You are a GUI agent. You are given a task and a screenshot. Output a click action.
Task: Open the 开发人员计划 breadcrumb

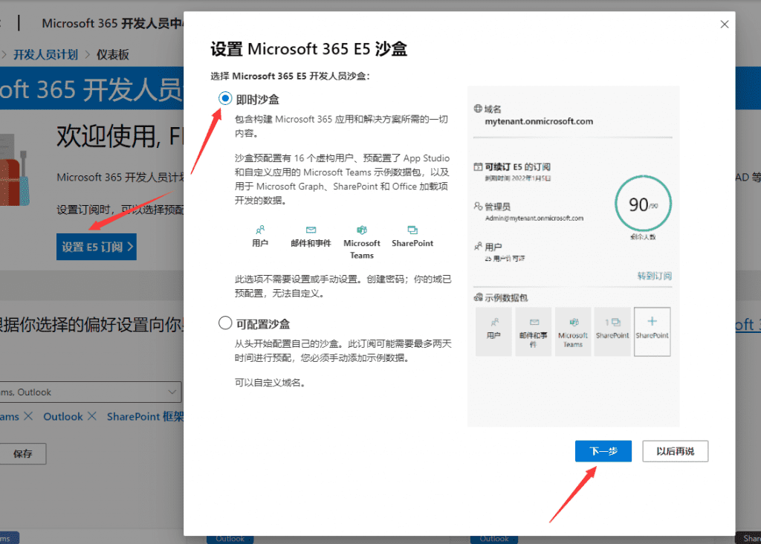pyautogui.click(x=45, y=54)
